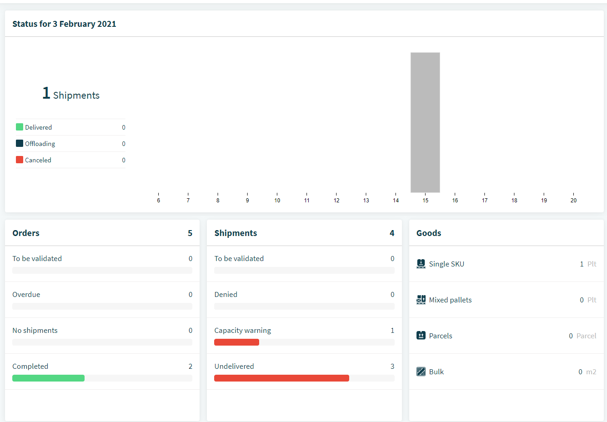607x422 pixels.
Task: Click the dark Offloading legend swatch
Action: pos(20,143)
